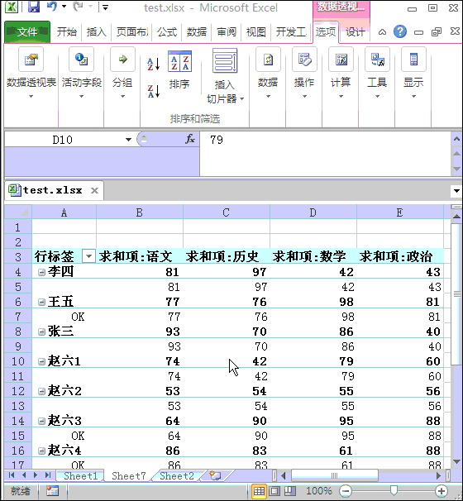Open the Name Box dropdown arrow
The image size is (463, 501).
(x=128, y=140)
